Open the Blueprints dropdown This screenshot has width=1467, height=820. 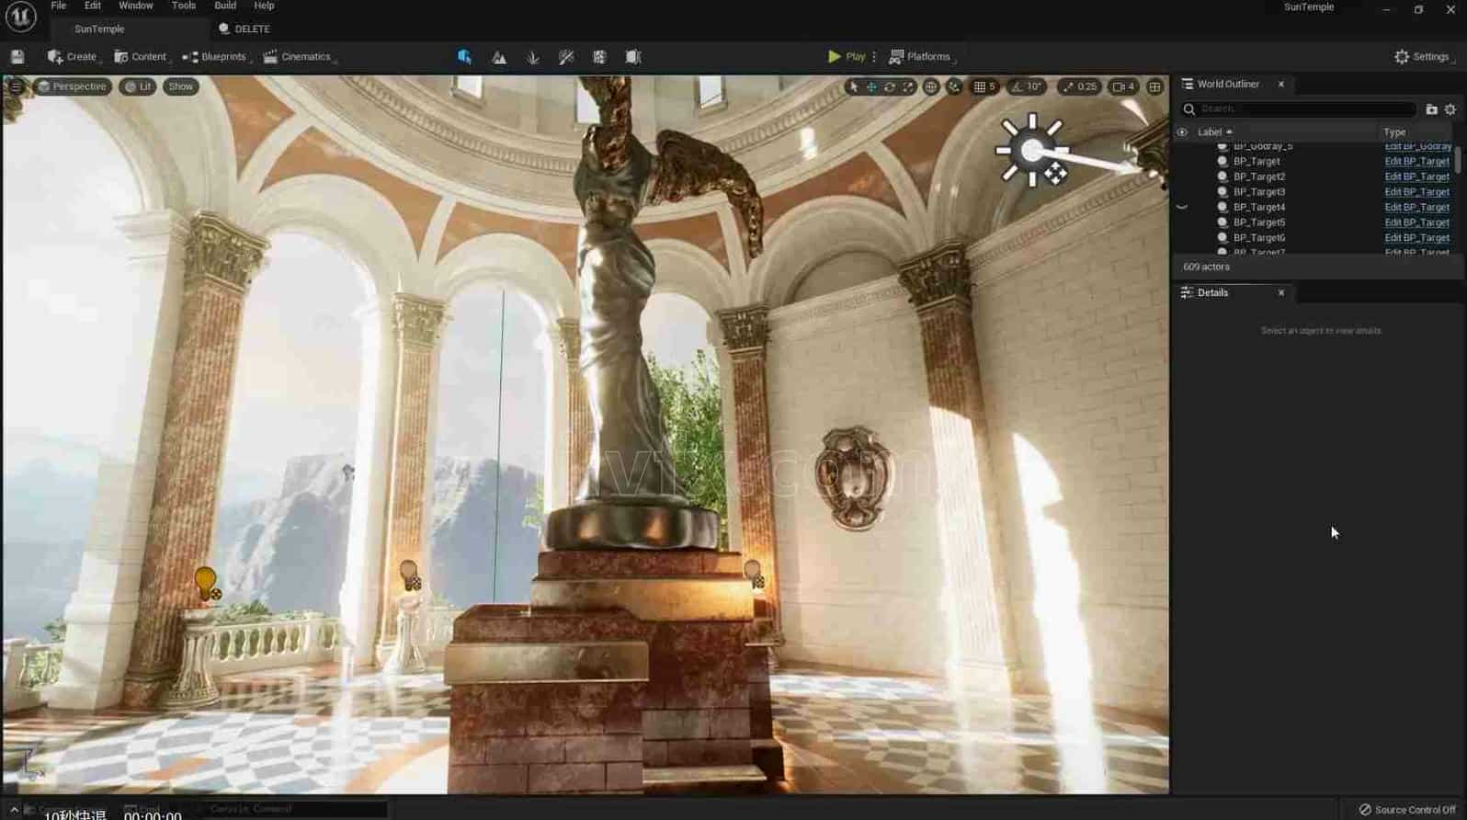point(215,57)
